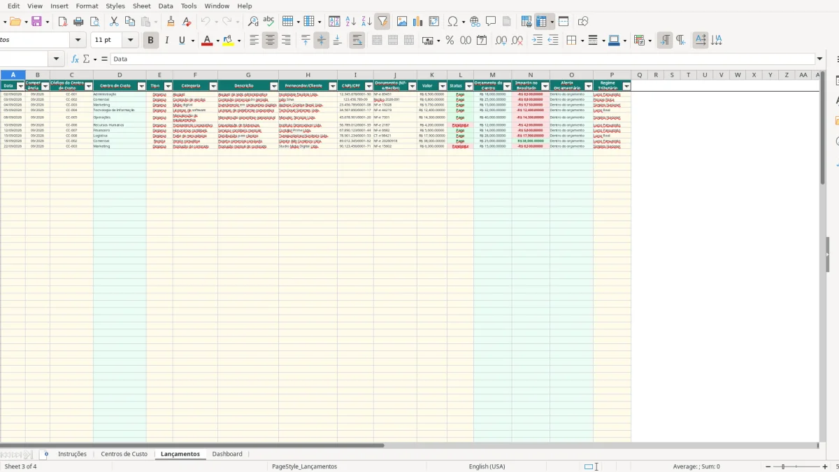This screenshot has height=472, width=839.
Task: Open the Data column filter dropdown
Action: [x=20, y=86]
